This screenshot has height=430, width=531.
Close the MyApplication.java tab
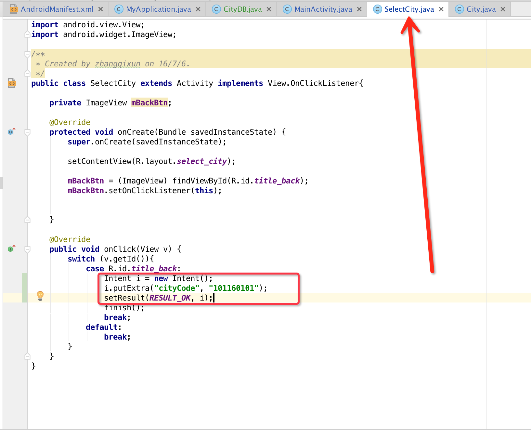198,9
